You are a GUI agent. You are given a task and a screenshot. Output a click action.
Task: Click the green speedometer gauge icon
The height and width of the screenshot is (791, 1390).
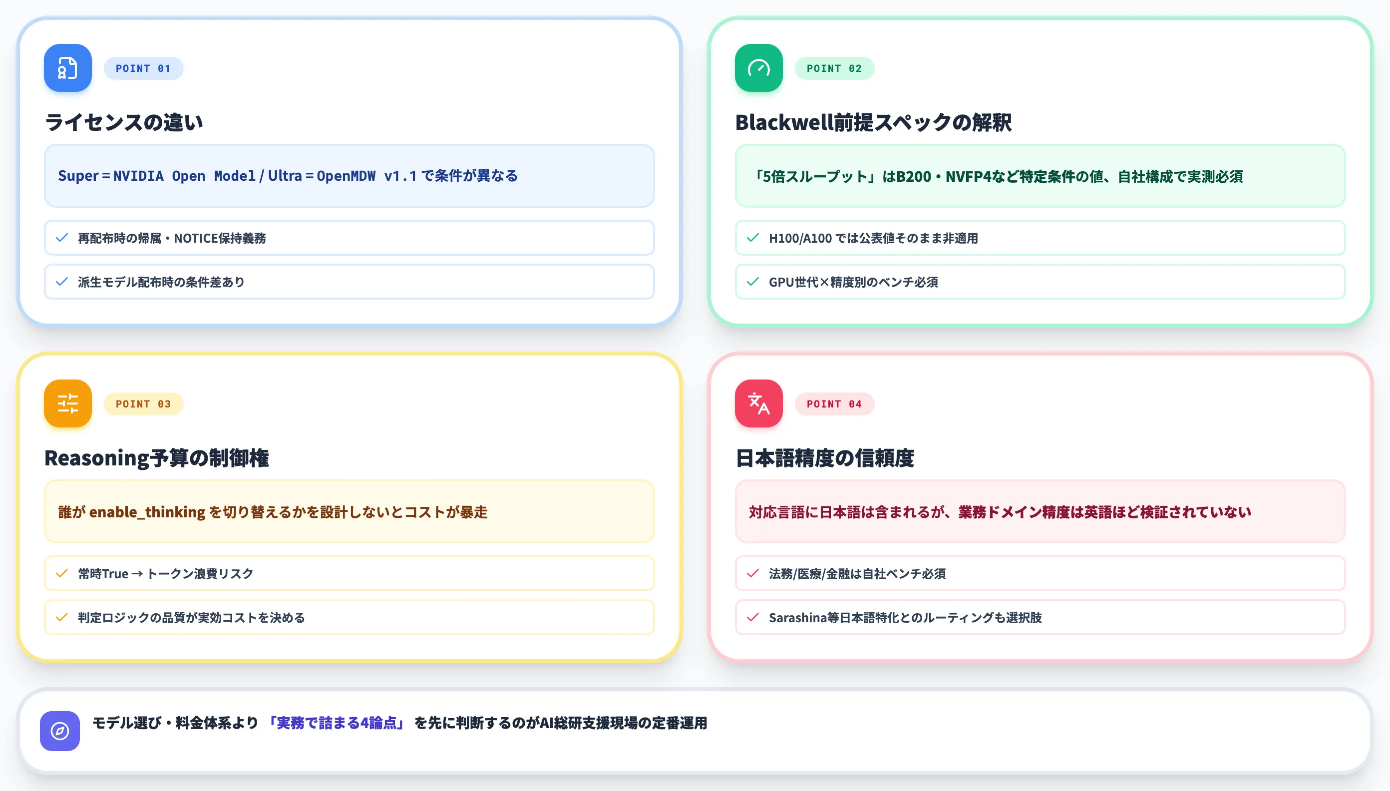(x=758, y=68)
